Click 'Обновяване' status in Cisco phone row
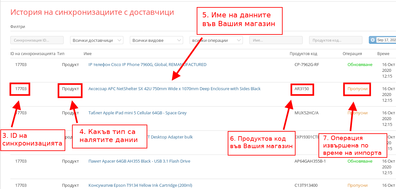The height and width of the screenshot is (189, 396). [360, 65]
